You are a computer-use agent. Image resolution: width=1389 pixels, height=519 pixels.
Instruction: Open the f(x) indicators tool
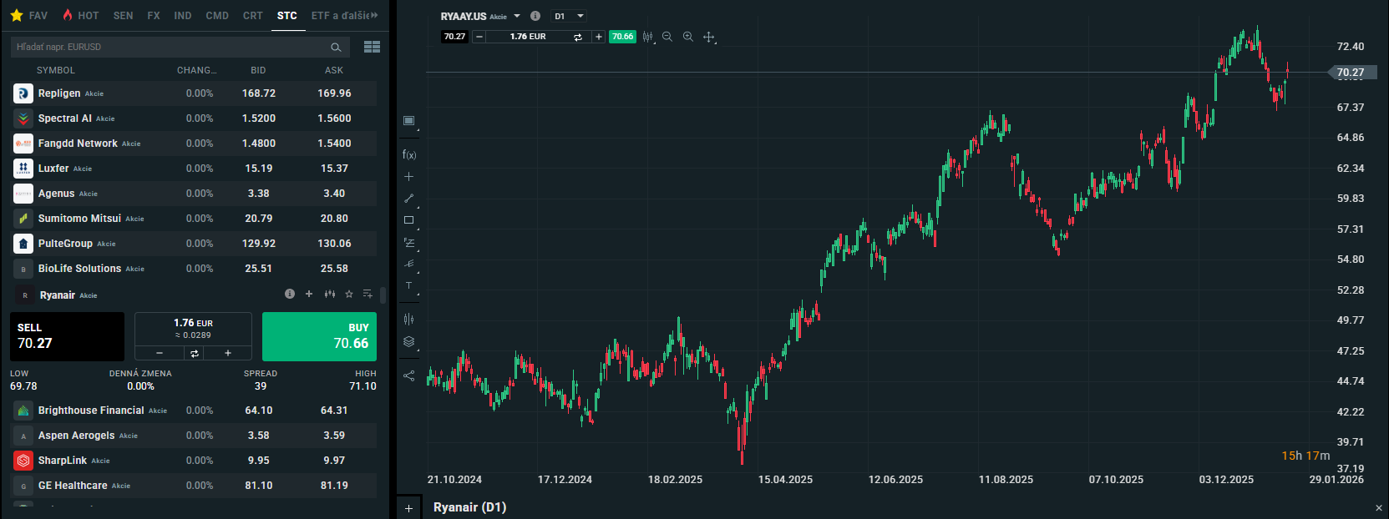coord(408,154)
